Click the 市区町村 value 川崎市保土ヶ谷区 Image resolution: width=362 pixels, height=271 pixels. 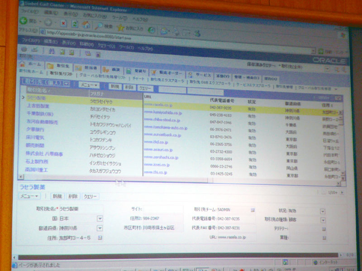point(159,228)
